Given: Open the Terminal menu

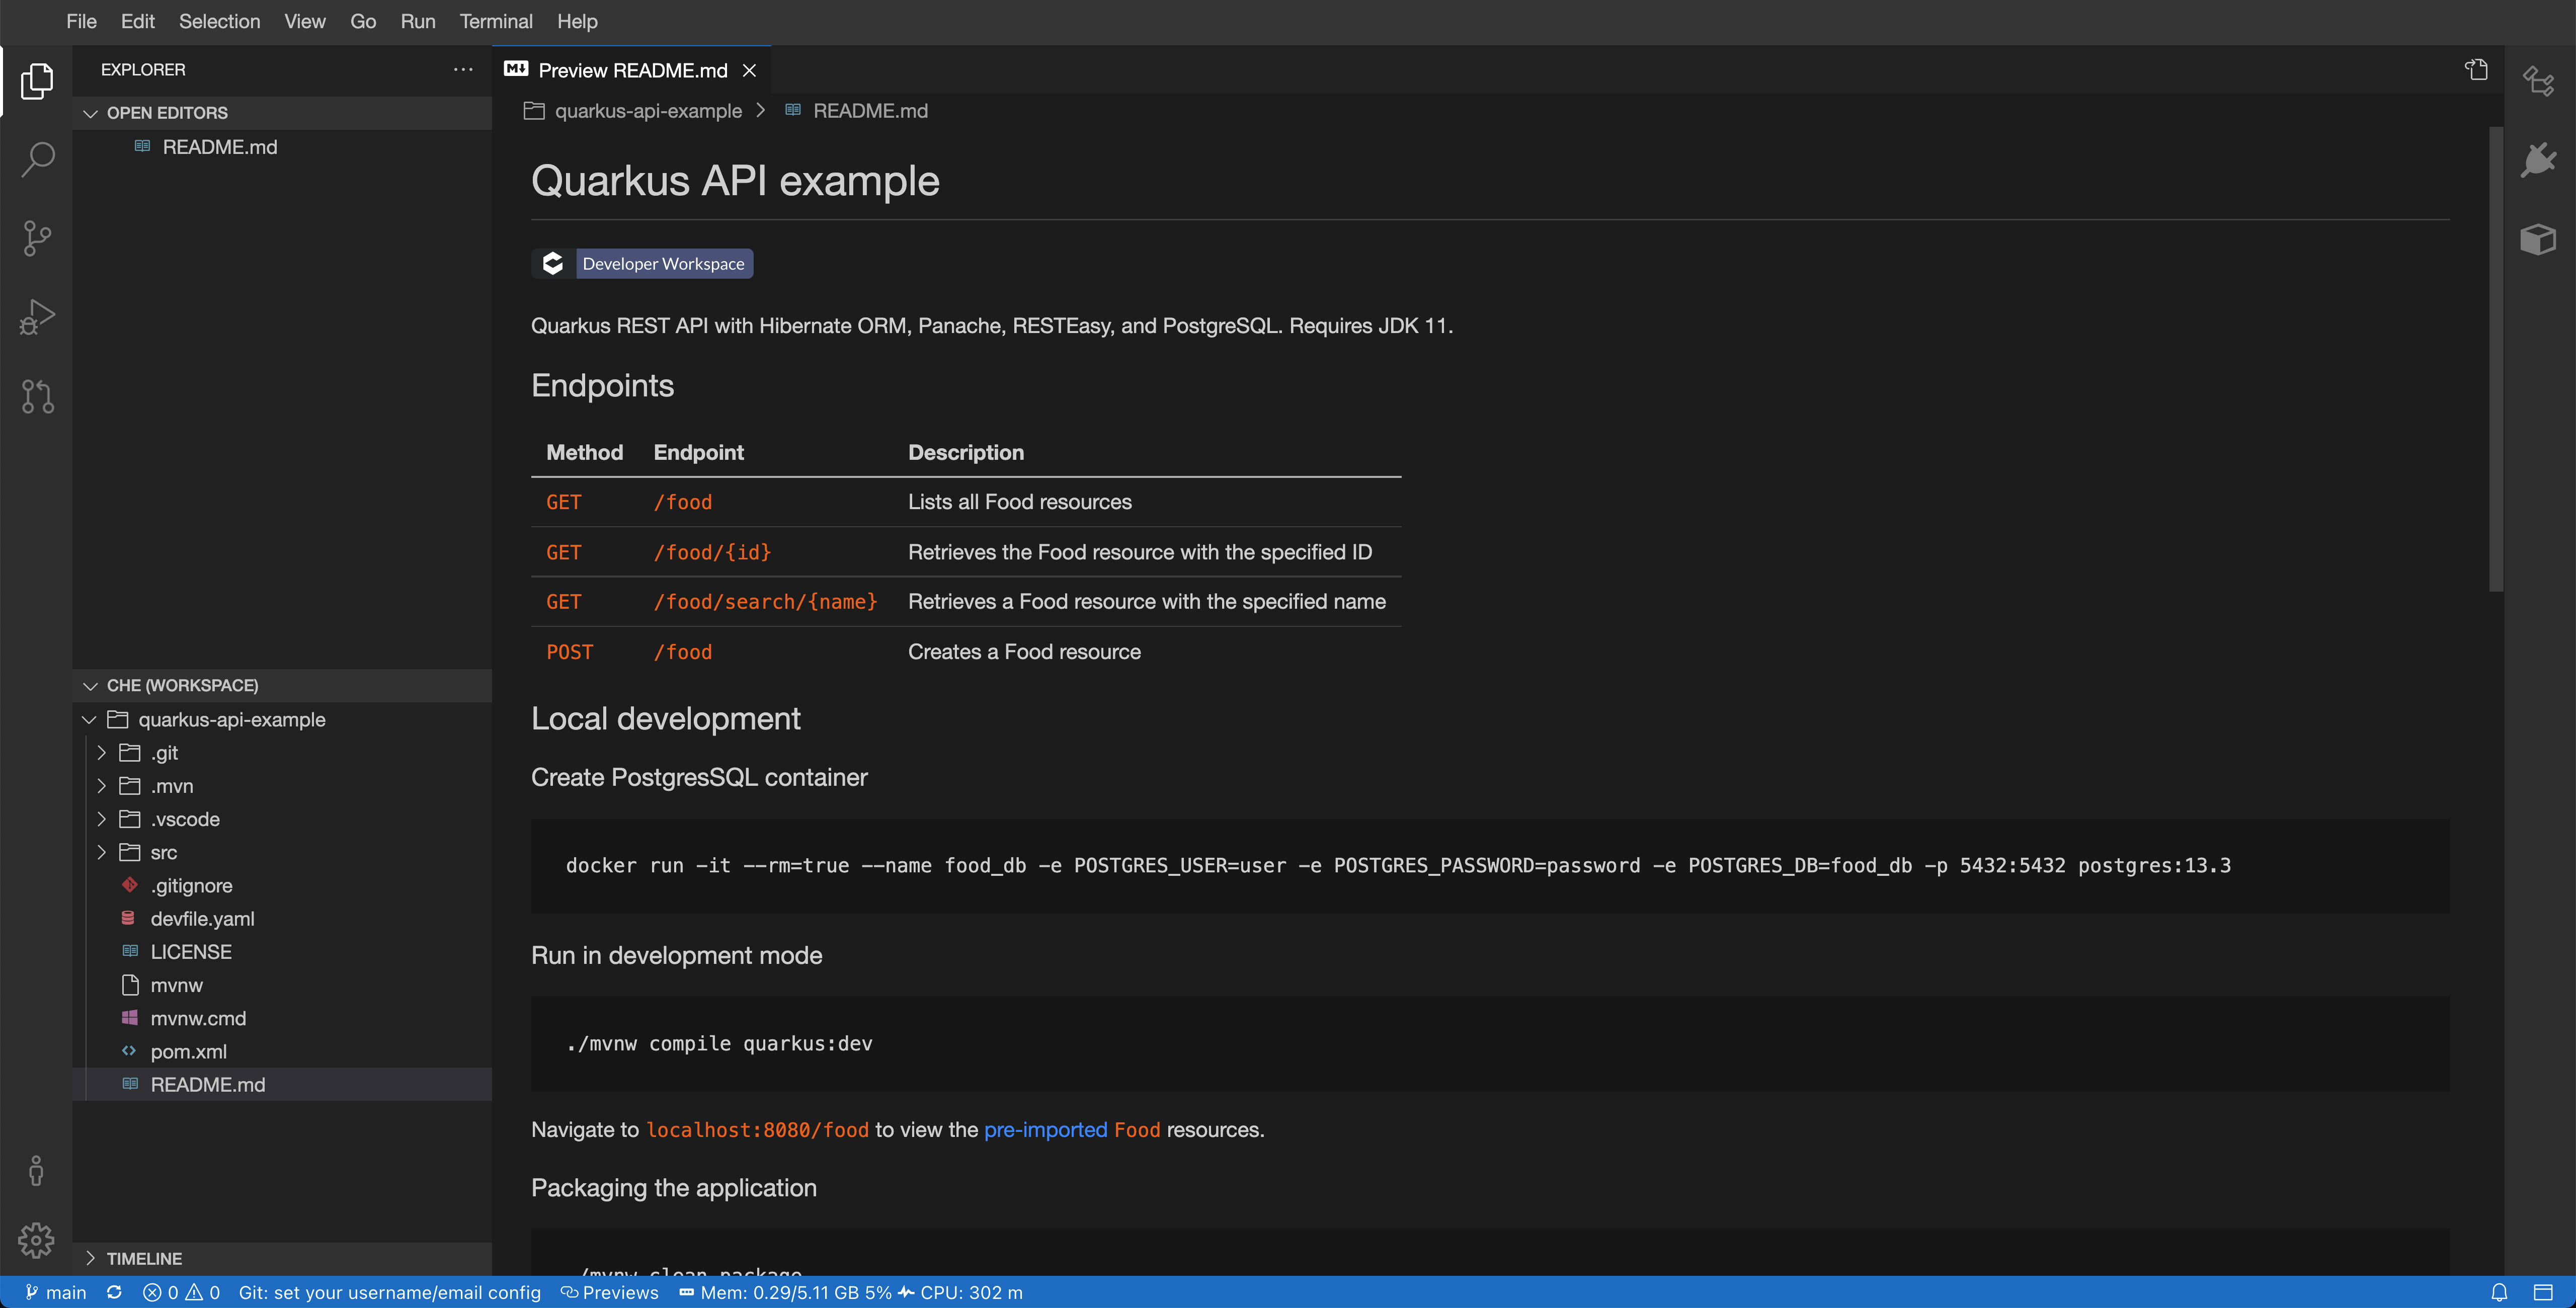Looking at the screenshot, I should [495, 21].
